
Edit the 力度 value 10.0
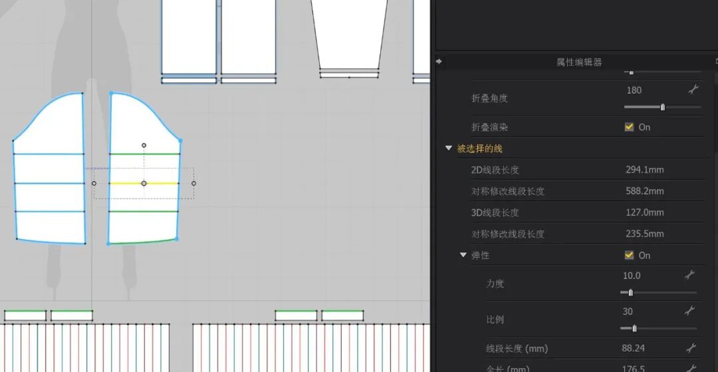[632, 276]
